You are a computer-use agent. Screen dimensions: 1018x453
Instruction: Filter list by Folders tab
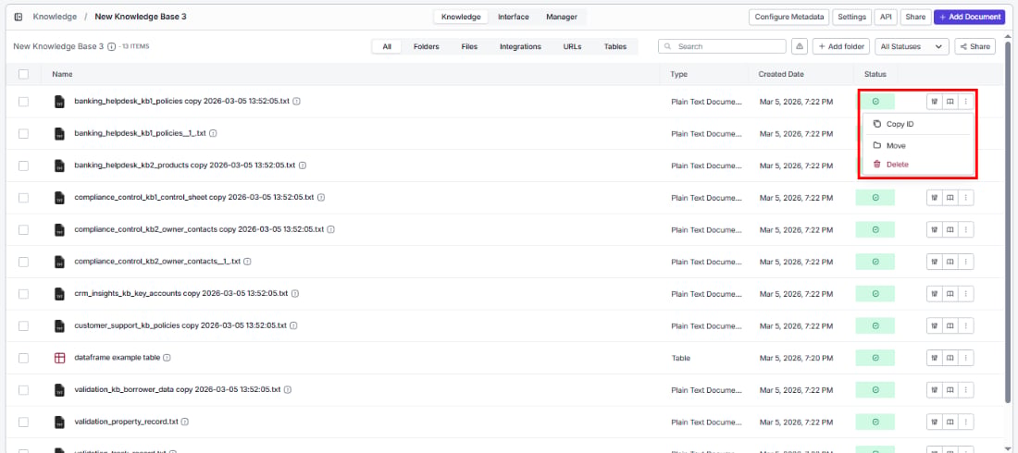pyautogui.click(x=426, y=47)
